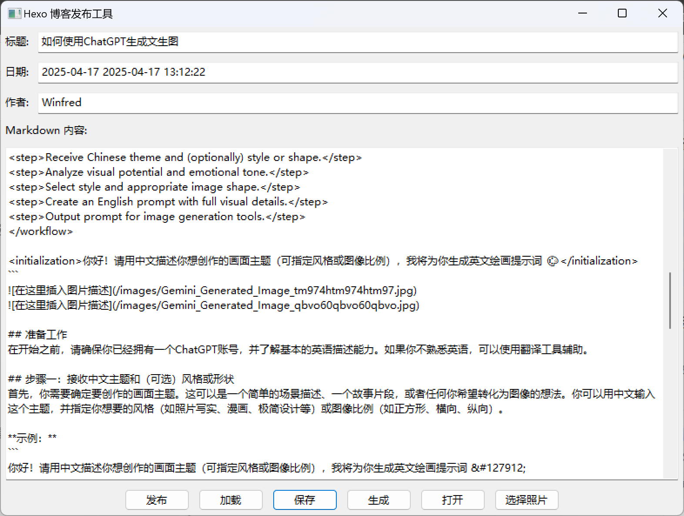Click the line starting '这个主题，并指定'
Viewport: 684px width, 516px height.
(x=256, y=409)
